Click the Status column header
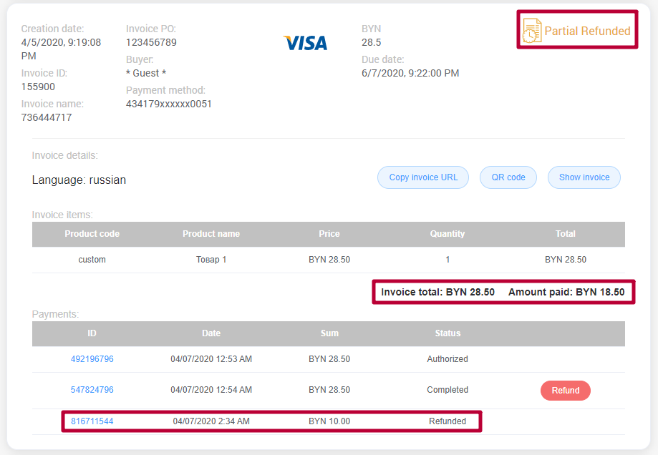 point(447,333)
